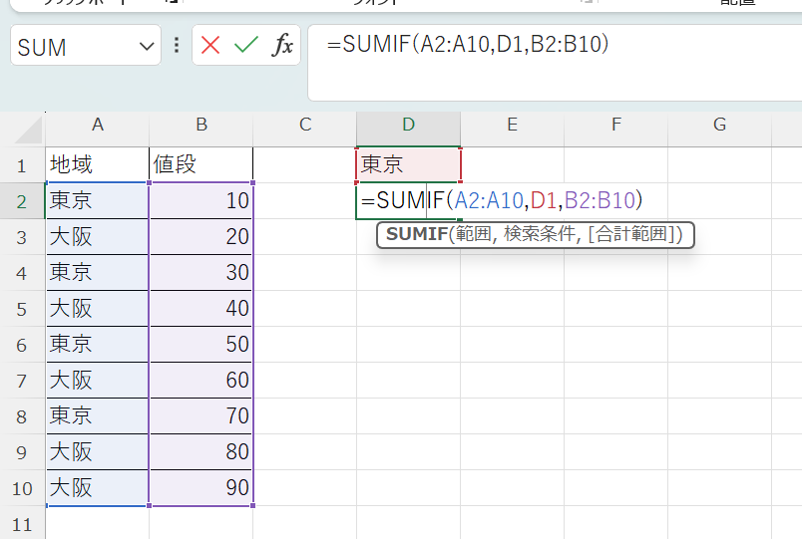The image size is (802, 539).
Task: Click cell B1 labeled 値段
Action: pos(201,164)
